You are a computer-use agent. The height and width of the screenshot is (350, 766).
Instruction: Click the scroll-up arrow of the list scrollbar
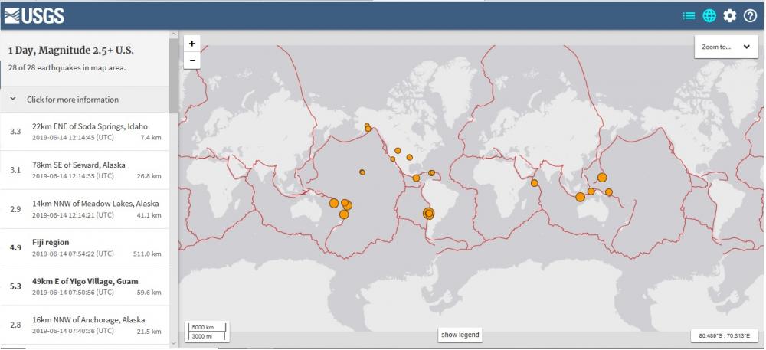(173, 34)
